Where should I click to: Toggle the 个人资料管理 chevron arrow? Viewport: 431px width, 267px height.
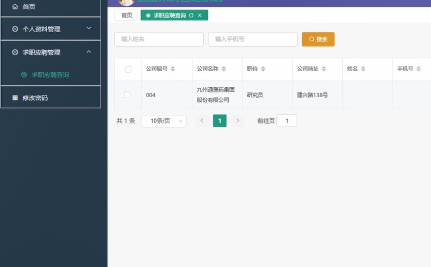(x=89, y=28)
